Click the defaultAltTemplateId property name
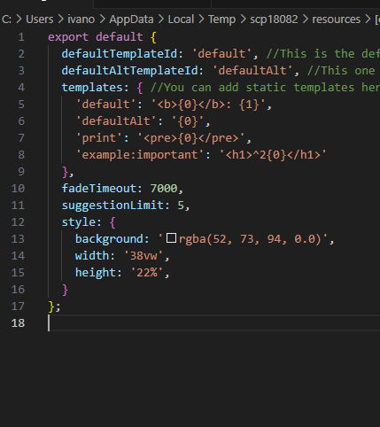Image resolution: width=380 pixels, height=427 pixels. click(129, 71)
